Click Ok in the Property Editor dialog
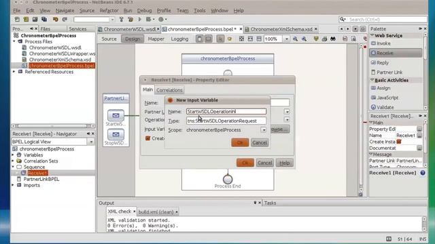The image size is (435, 244). (245, 163)
